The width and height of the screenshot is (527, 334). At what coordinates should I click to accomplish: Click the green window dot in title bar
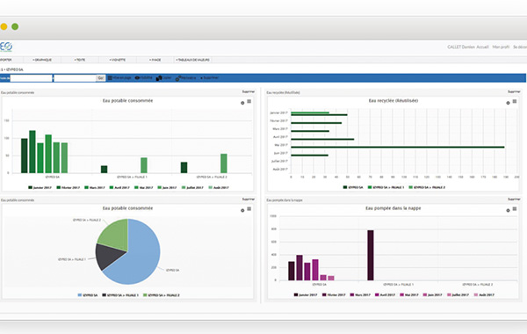[15, 26]
